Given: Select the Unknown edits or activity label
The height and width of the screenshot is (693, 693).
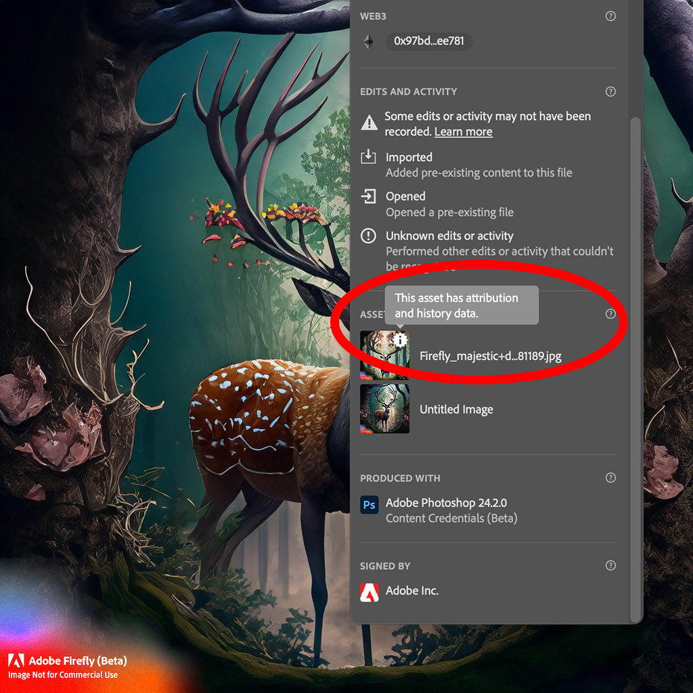Looking at the screenshot, I should (449, 236).
